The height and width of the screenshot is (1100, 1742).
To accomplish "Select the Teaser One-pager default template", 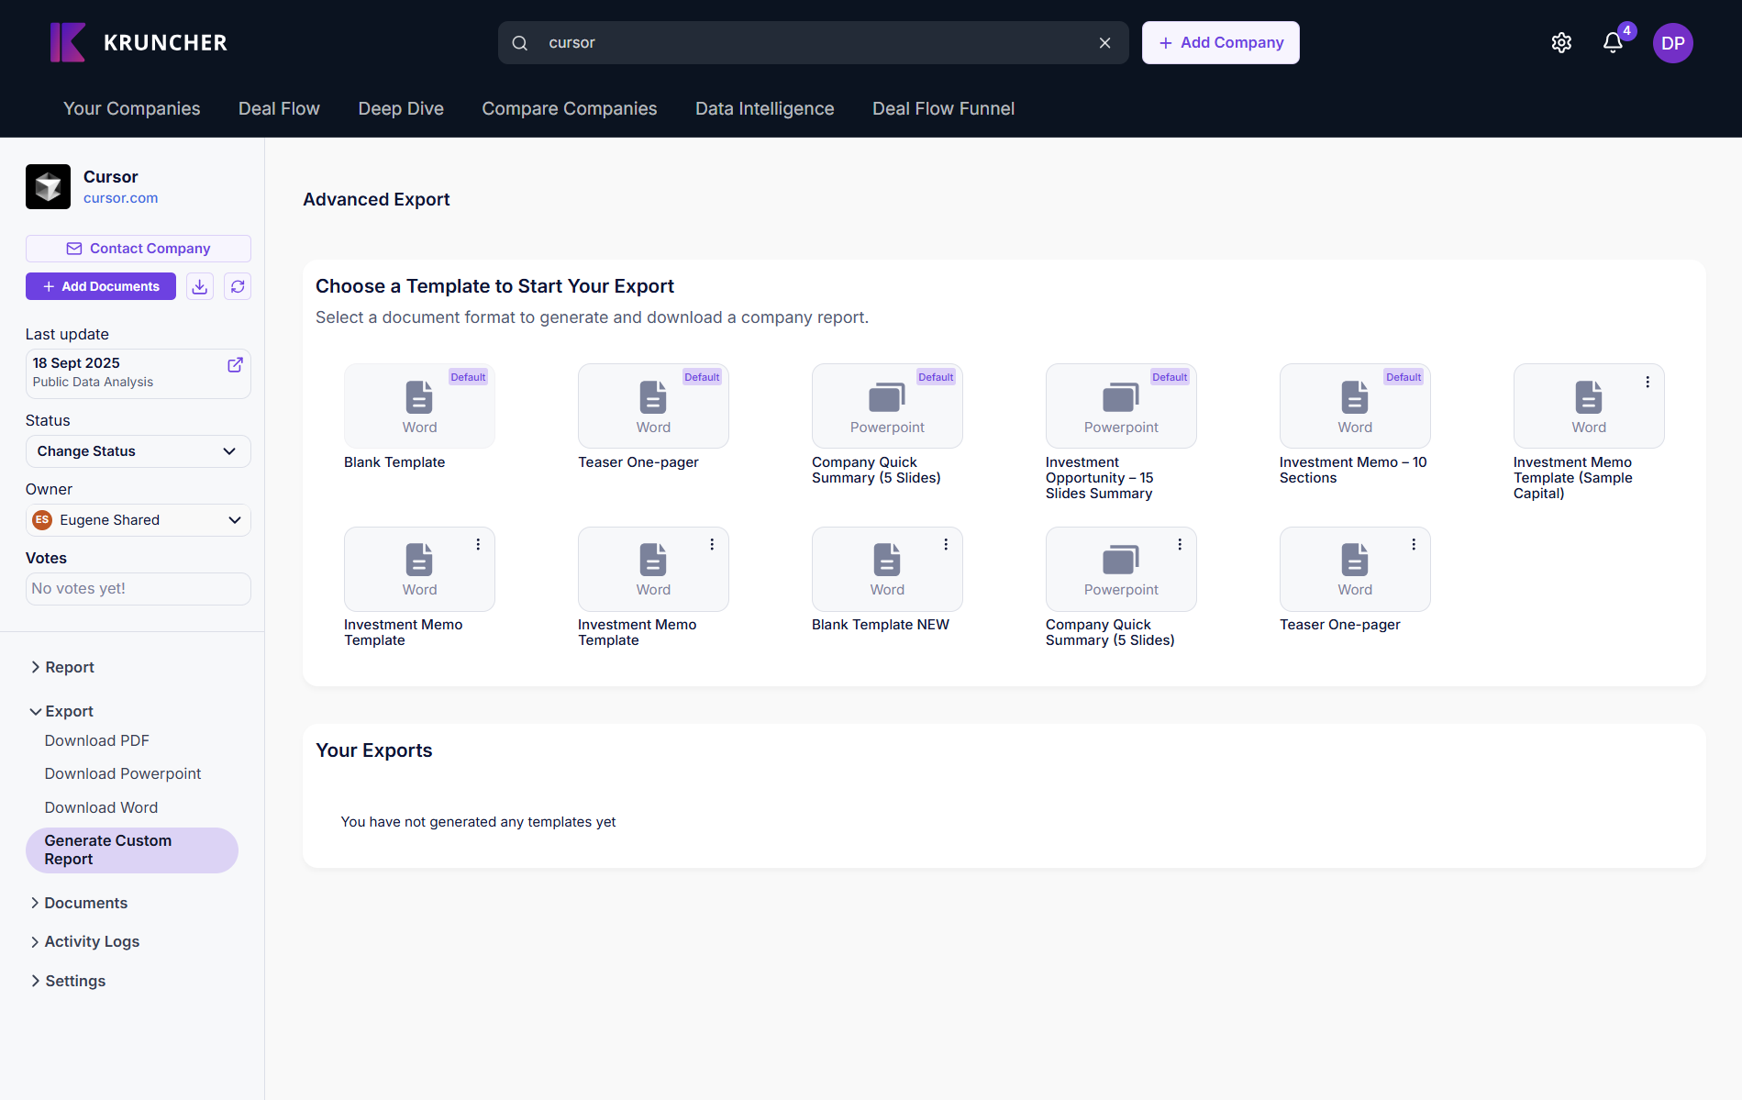I will (x=653, y=406).
